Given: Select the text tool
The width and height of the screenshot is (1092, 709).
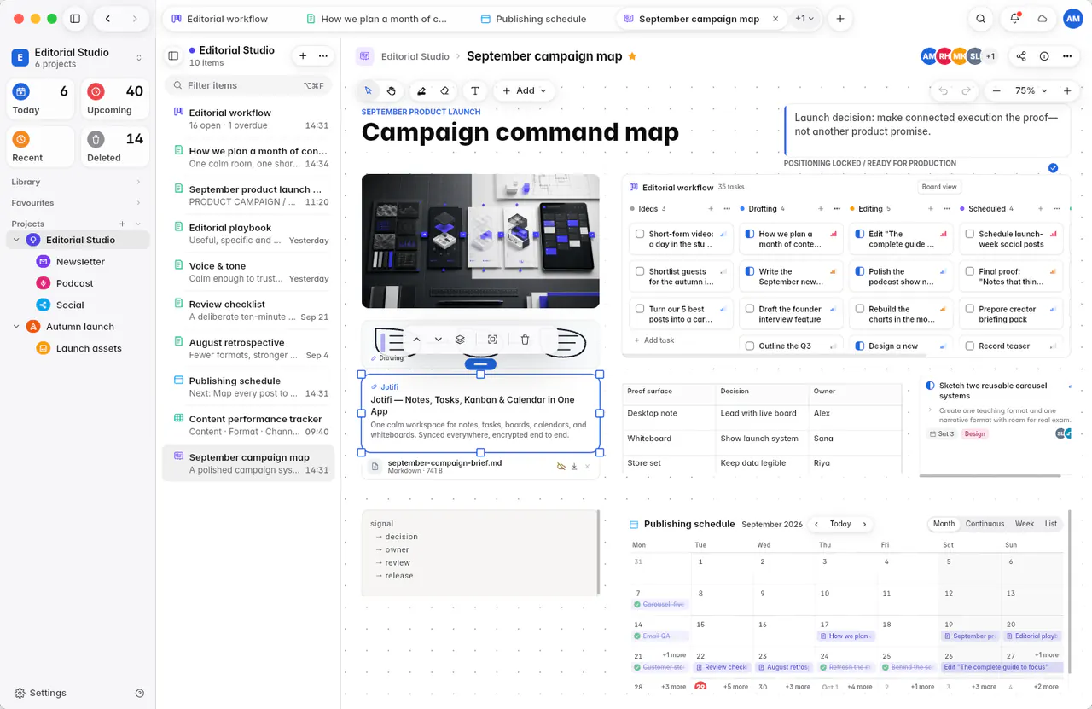Looking at the screenshot, I should pyautogui.click(x=475, y=90).
